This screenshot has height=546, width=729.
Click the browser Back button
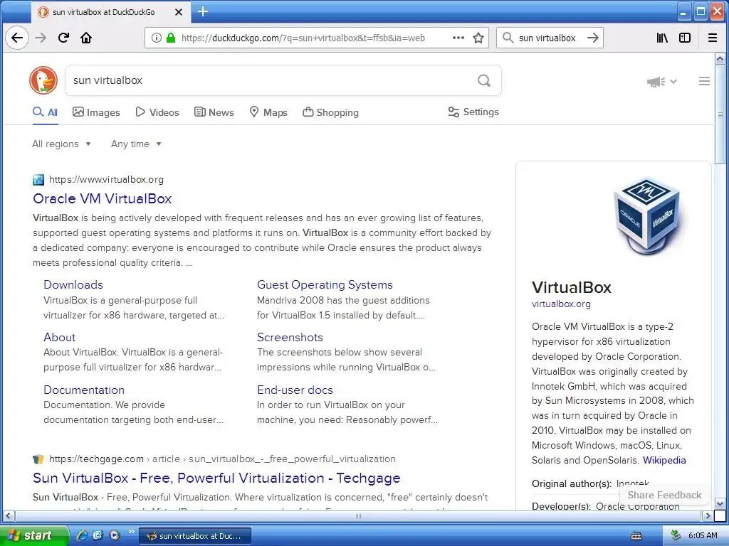point(17,38)
